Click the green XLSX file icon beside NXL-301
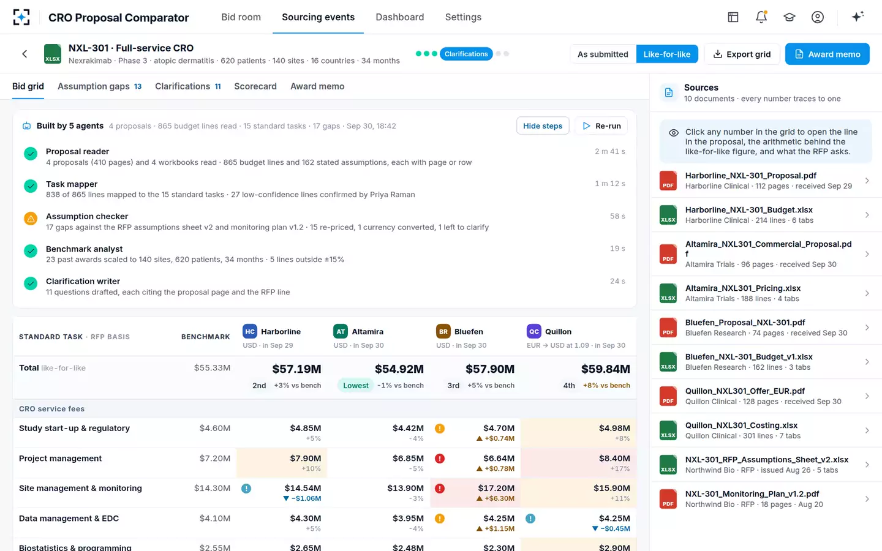The height and width of the screenshot is (551, 882). [x=53, y=54]
